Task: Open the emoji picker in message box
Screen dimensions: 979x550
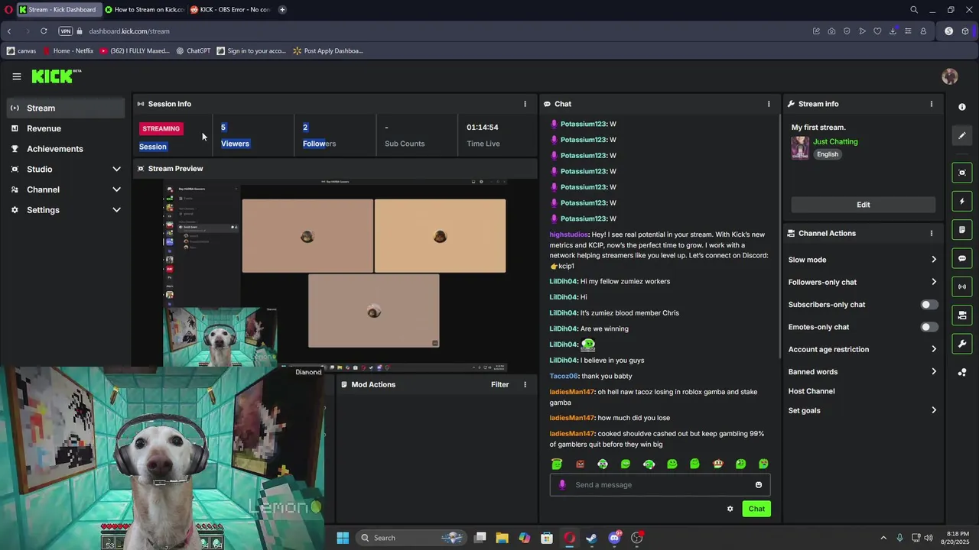Action: (759, 485)
